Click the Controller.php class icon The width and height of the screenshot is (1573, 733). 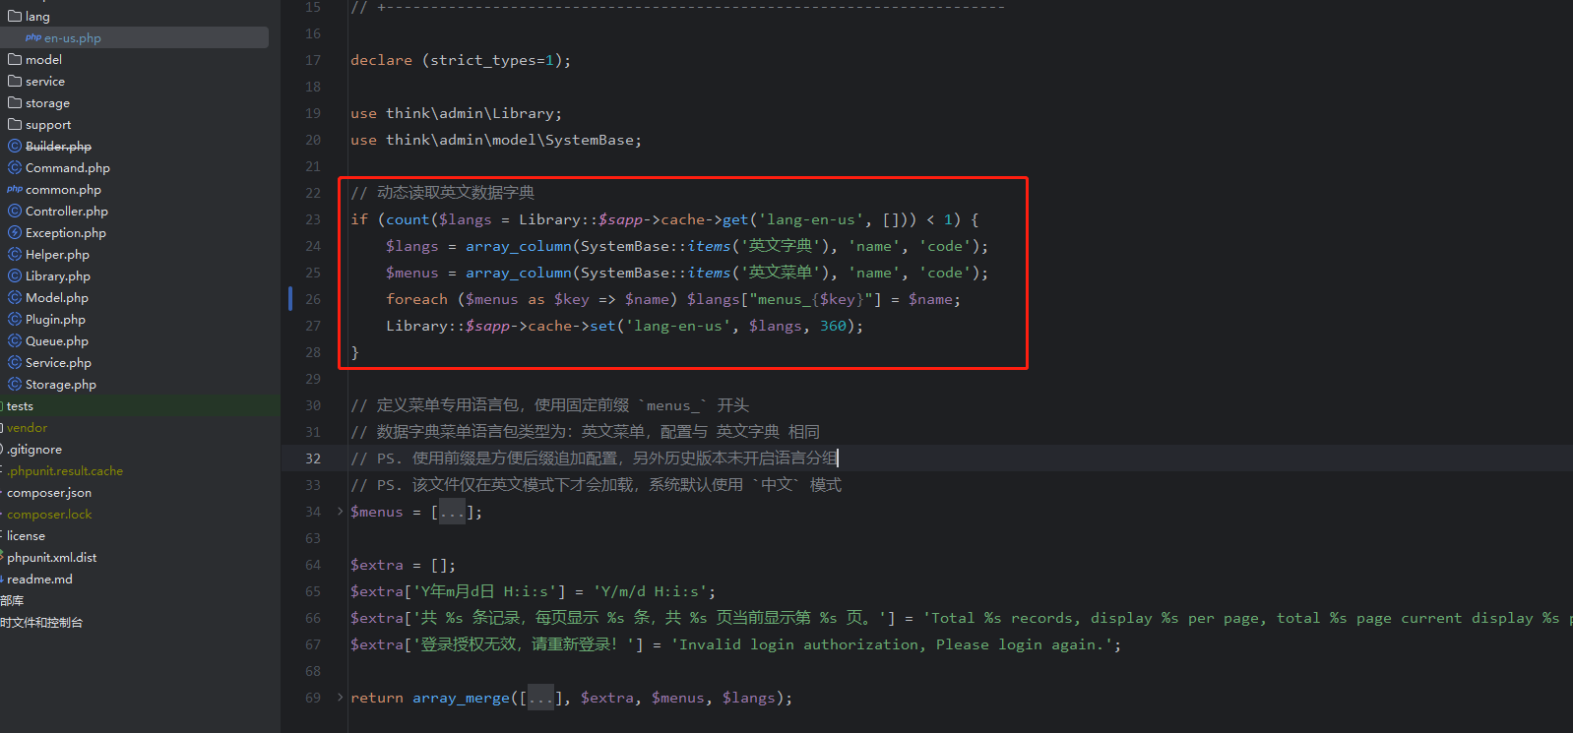(x=15, y=211)
